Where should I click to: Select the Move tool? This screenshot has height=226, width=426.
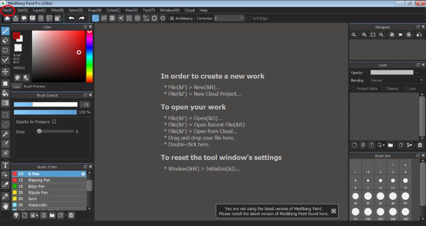tap(5, 72)
